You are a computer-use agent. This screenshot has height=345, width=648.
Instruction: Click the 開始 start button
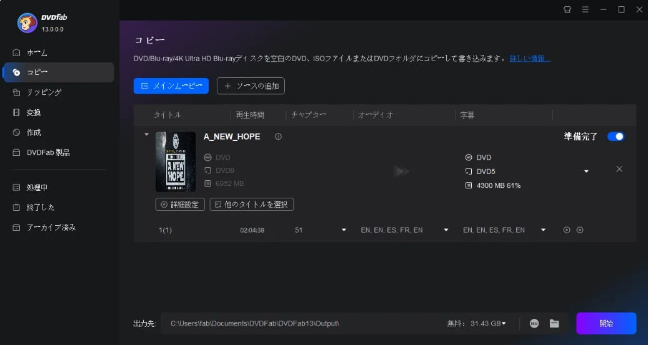coord(606,324)
